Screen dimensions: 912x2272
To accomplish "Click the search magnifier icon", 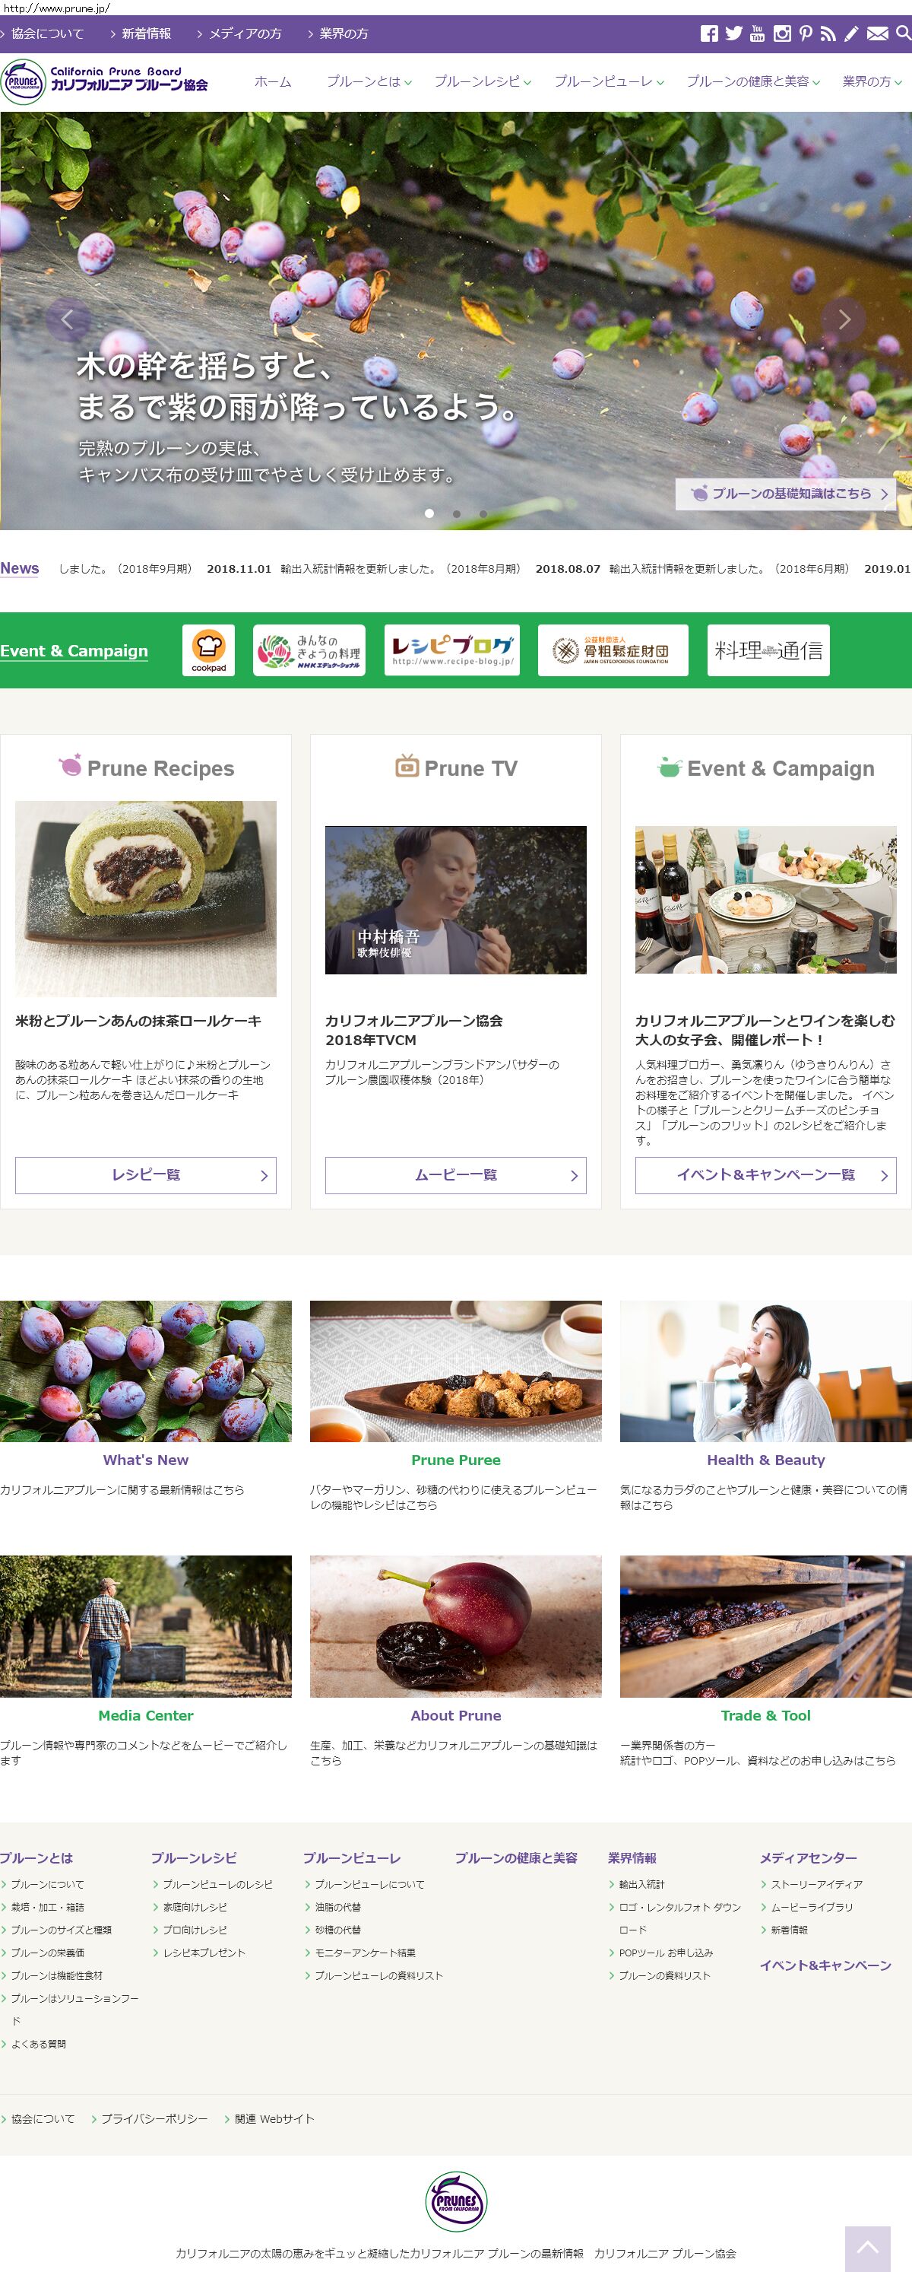I will pos(903,33).
